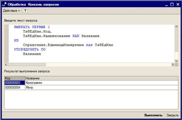Click the query editor scroll up arrow
Viewport: 182px width, 120px height.
(176, 27)
